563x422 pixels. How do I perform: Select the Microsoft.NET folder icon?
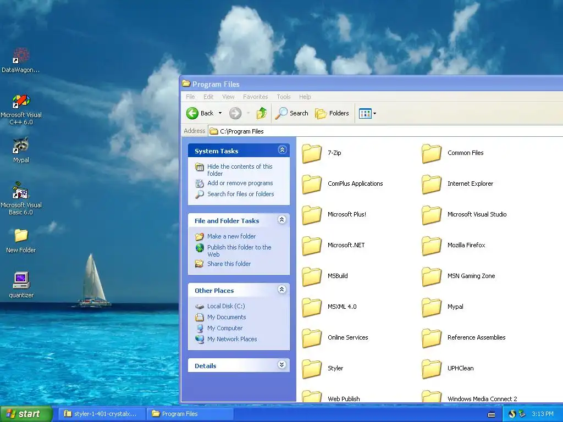tap(312, 246)
